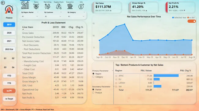Image resolution: width=199 pixels, height=111 pixels.
Task: Click the Selected Year legend entry
Action: click(x=179, y=18)
